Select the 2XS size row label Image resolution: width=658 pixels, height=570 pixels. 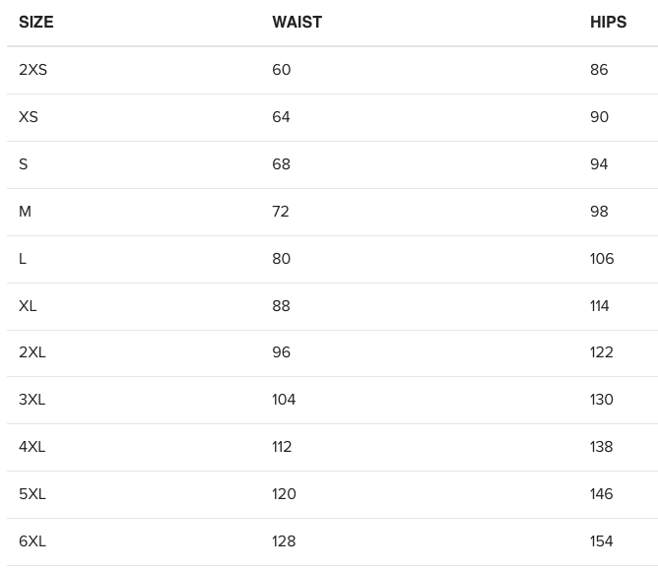click(33, 69)
